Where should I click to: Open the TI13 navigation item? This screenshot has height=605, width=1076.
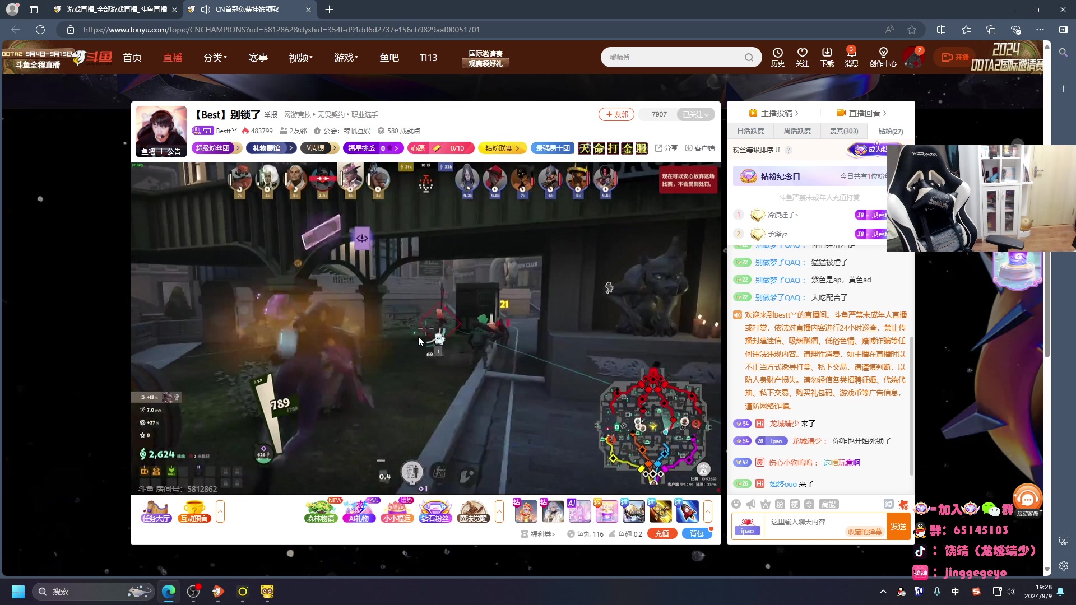pos(428,58)
